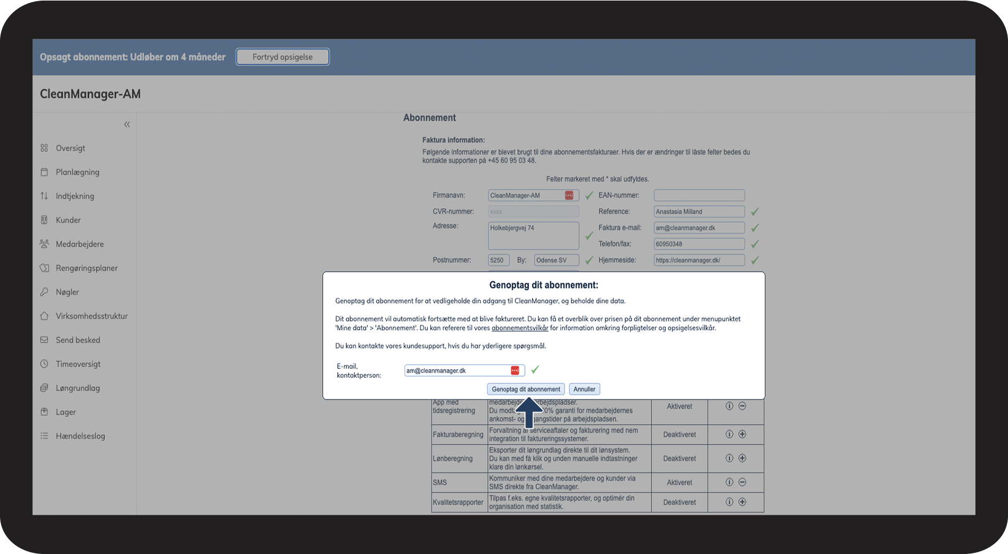The width and height of the screenshot is (1008, 554).
Task: Click the CleanManager-AM page title
Action: [x=90, y=94]
